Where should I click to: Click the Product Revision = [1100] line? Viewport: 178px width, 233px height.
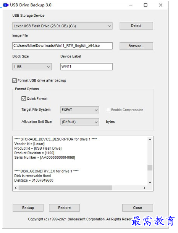(x=34, y=153)
